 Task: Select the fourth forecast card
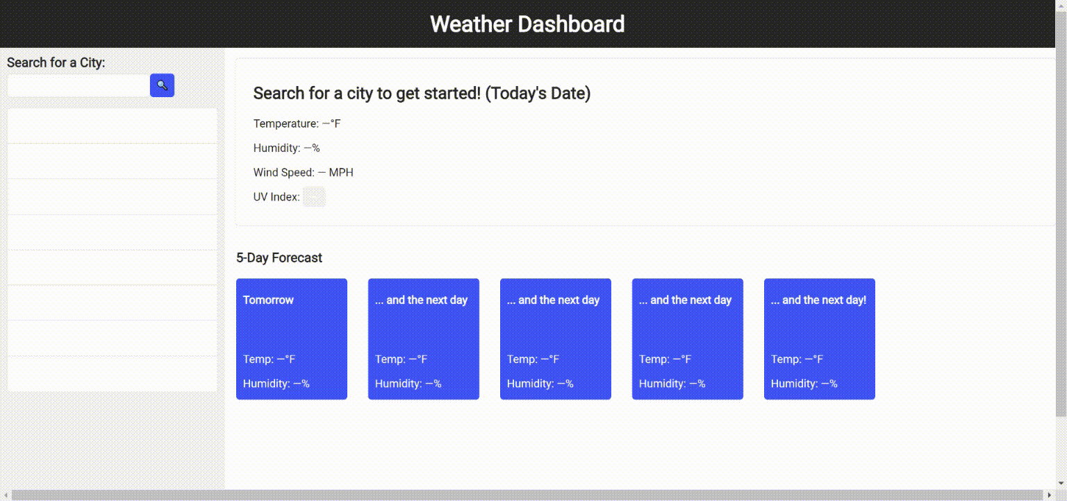(688, 339)
